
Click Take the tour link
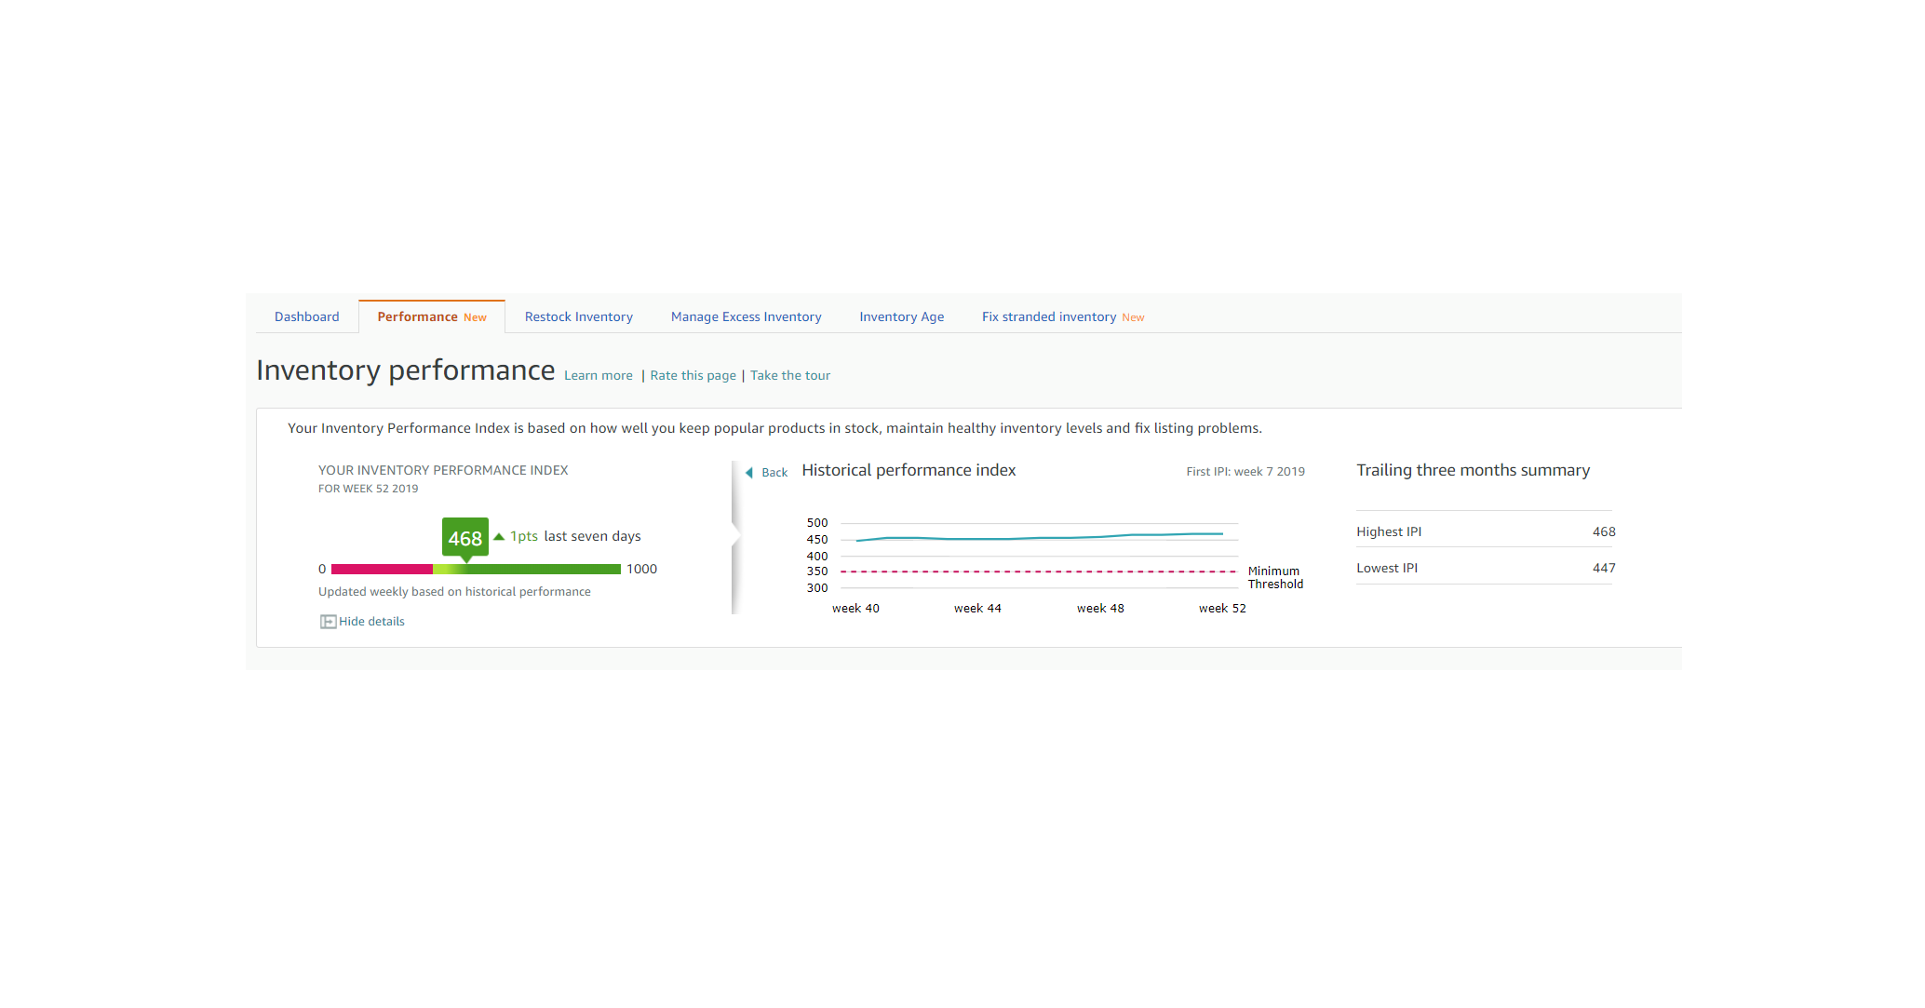(x=789, y=375)
